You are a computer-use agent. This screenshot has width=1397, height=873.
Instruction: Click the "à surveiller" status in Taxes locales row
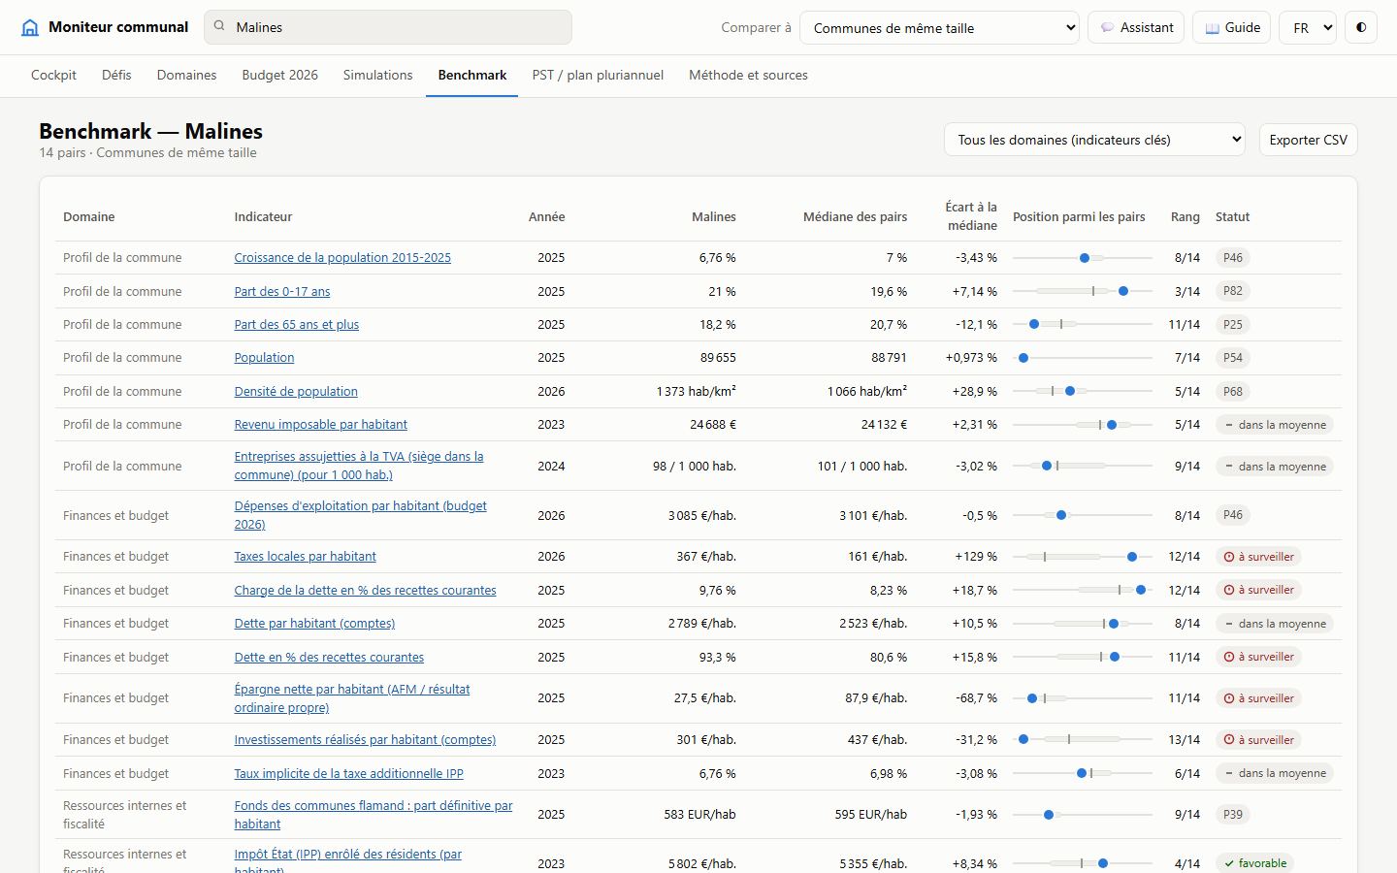click(x=1259, y=557)
